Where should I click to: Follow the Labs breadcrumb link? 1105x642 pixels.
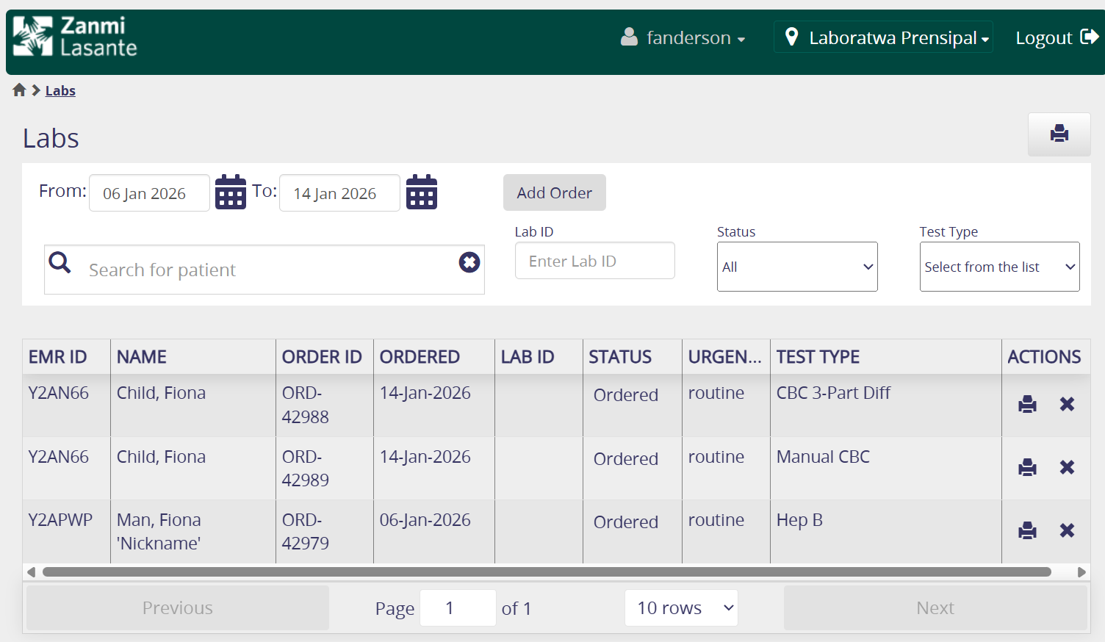point(60,91)
